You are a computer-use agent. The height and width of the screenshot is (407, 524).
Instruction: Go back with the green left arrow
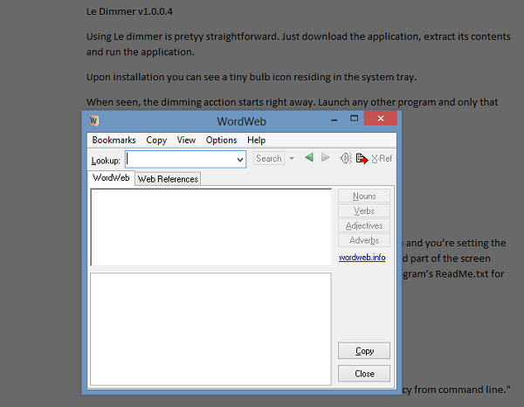309,157
